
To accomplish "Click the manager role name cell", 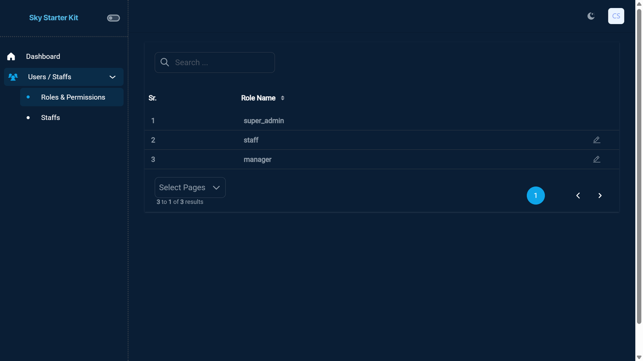I will (258, 160).
